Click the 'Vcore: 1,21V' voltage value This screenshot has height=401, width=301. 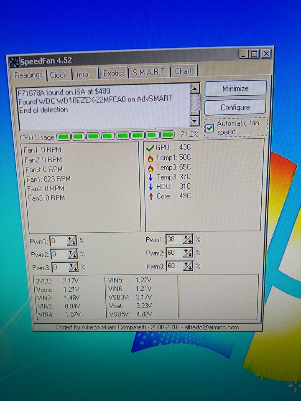coord(58,289)
